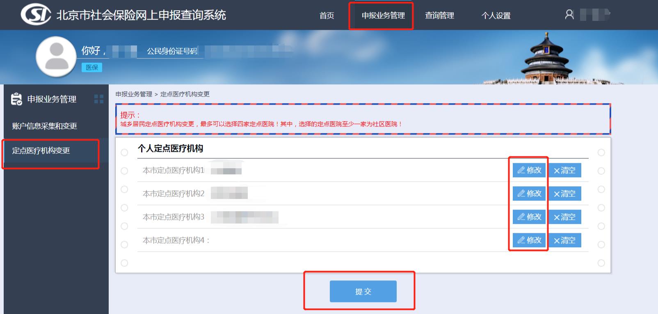Select 账户信息采集和变更 in the sidebar
This screenshot has width=658, height=314.
pos(45,126)
